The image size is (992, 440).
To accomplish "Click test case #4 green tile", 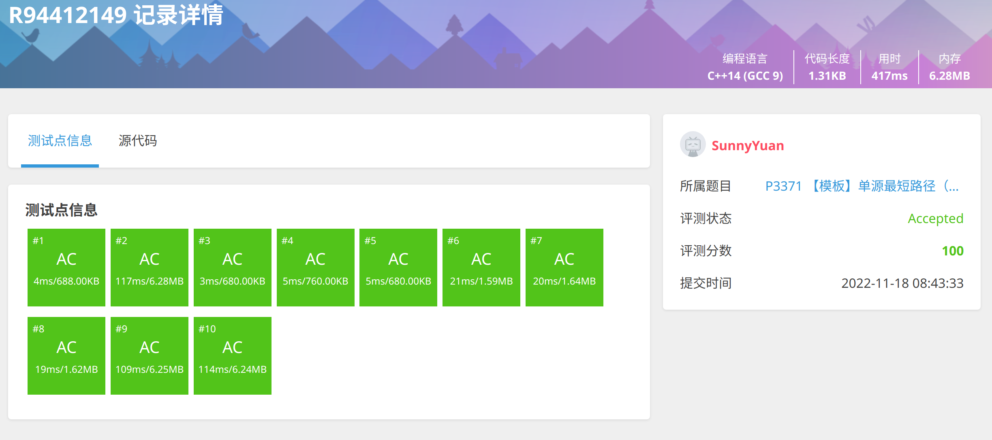I will (315, 267).
